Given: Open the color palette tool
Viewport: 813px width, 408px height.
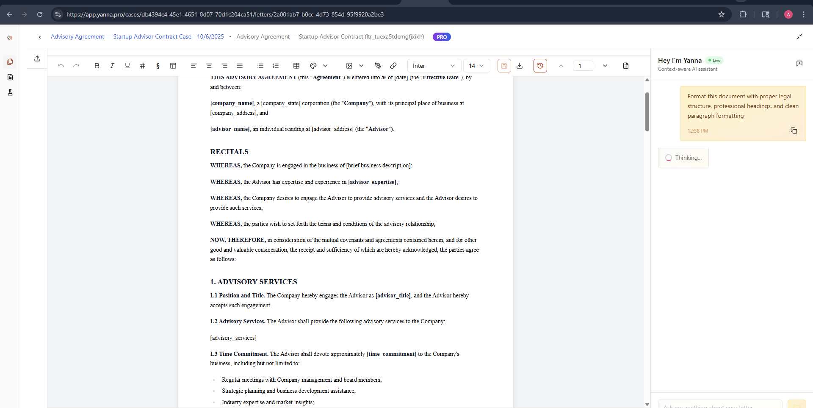Looking at the screenshot, I should pos(313,66).
